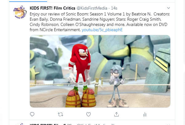Expand the tweet options chevron
The width and height of the screenshot is (185, 125).
pos(168,8)
